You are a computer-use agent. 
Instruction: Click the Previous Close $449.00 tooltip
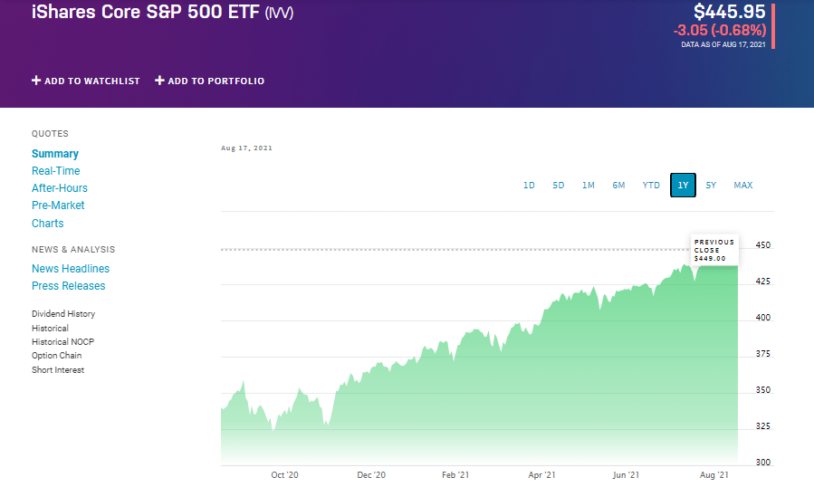[x=714, y=250]
